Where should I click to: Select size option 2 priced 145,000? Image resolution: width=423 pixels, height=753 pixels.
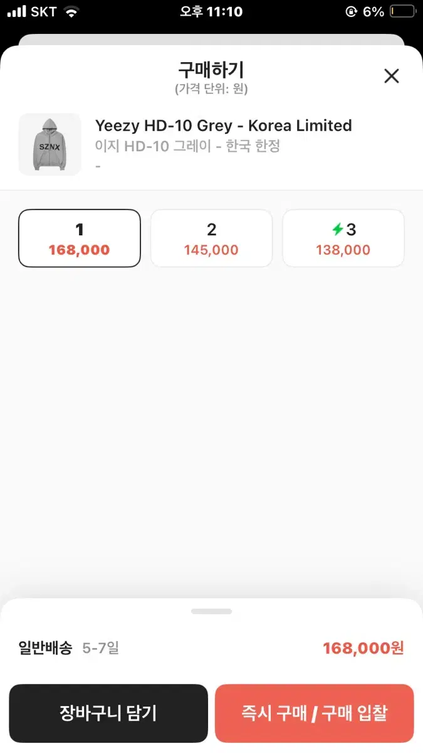(x=211, y=238)
